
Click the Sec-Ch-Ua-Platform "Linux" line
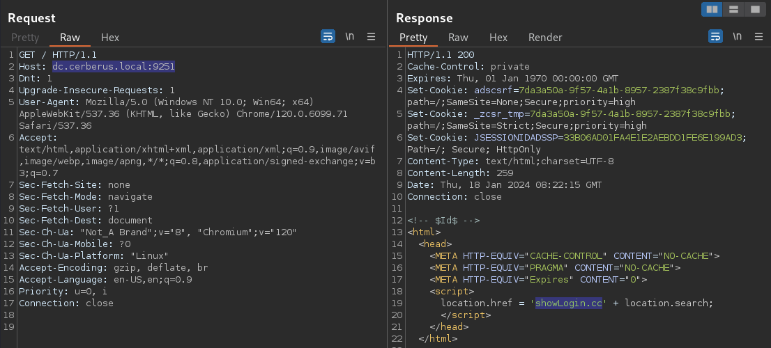pyautogui.click(x=94, y=255)
